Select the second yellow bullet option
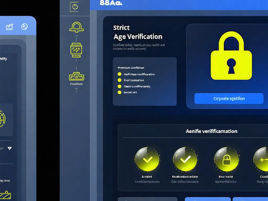268x201 pixels. point(119,80)
